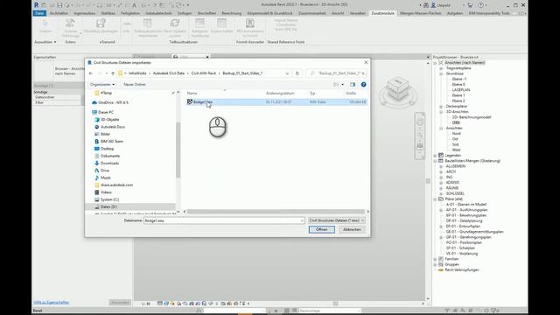The image size is (560, 315).
Task: Select OneDrive in the navigation pane
Action: 110,102
